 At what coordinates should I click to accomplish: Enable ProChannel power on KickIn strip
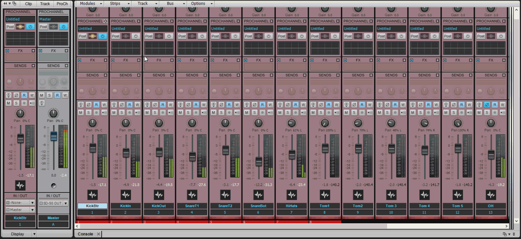136,36
